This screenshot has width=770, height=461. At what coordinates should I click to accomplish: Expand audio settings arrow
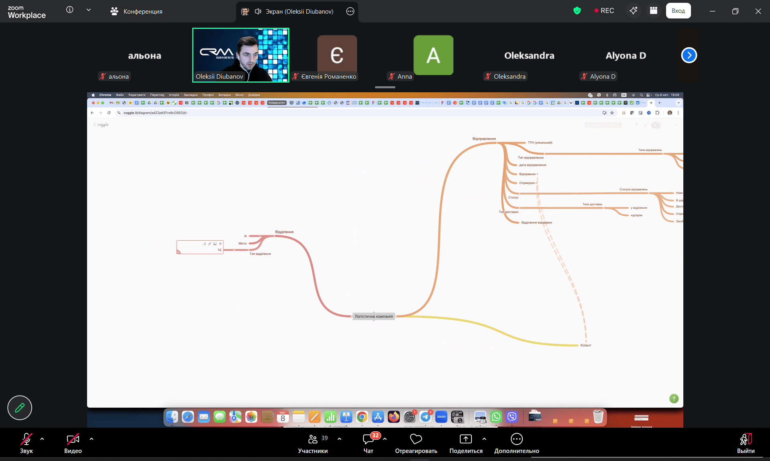[x=42, y=439]
